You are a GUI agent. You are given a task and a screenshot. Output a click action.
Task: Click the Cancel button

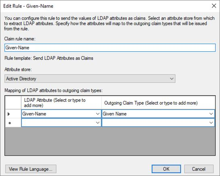point(199,169)
